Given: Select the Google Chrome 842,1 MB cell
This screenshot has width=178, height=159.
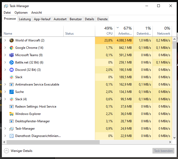Looking at the screenshot, I should pyautogui.click(x=124, y=48).
